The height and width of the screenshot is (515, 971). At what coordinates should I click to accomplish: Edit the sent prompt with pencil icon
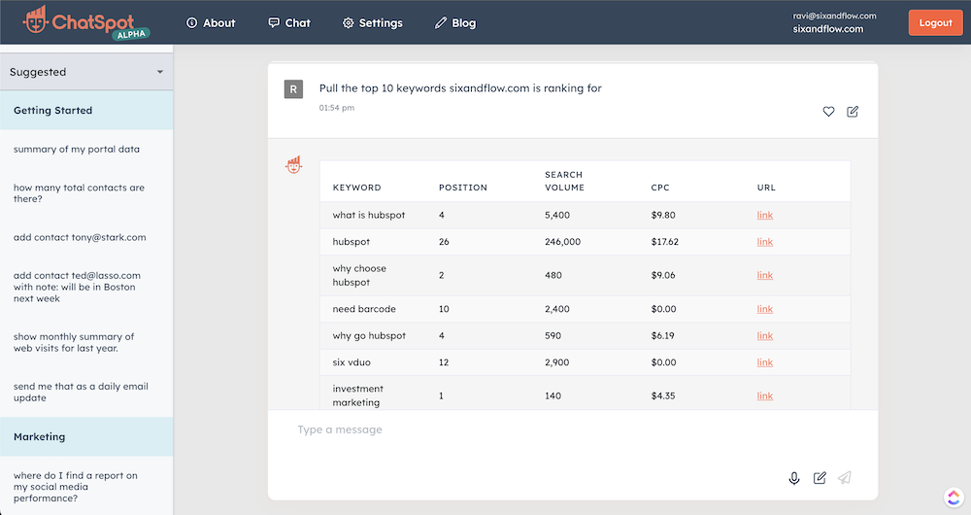pos(853,112)
